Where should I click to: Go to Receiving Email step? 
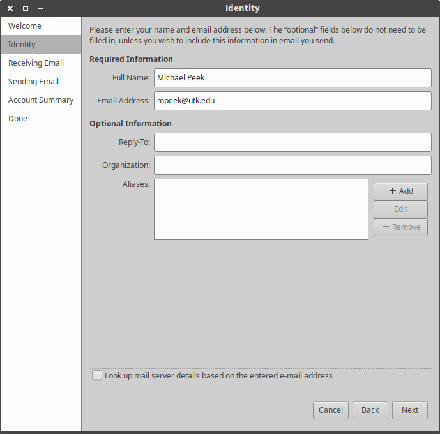coord(36,63)
